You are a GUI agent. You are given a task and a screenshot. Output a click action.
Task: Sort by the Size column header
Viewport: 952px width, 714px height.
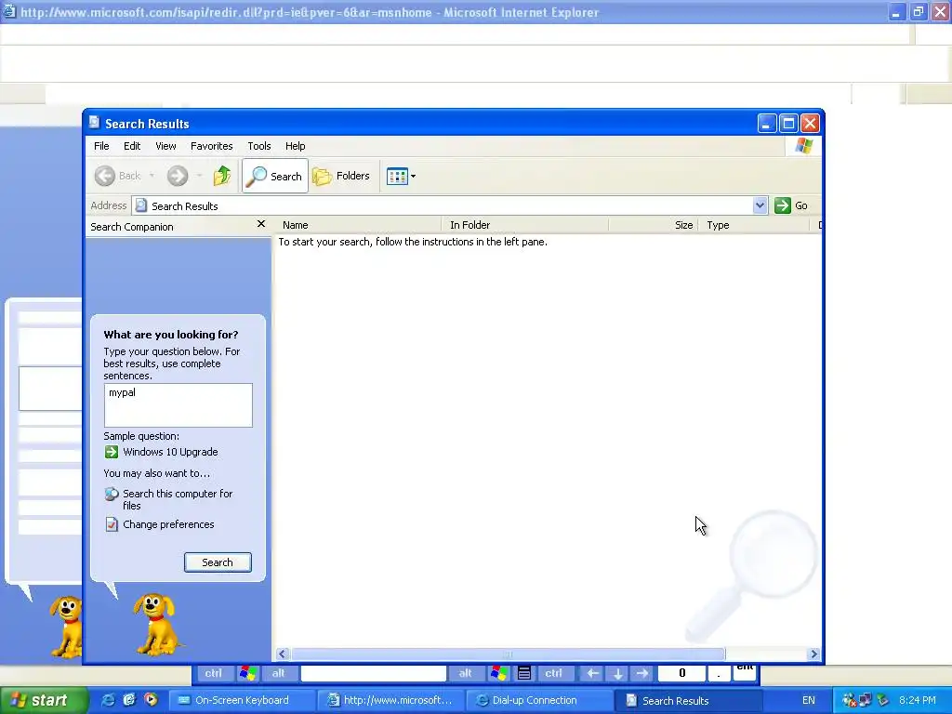click(x=654, y=225)
